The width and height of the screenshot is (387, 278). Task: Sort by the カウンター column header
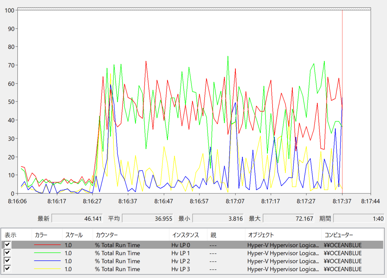coord(131,235)
